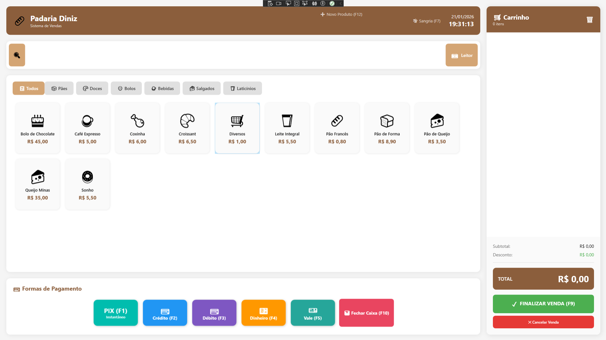Viewport: 606px width, 340px height.
Task: Select the Coxinha item
Action: 137,128
